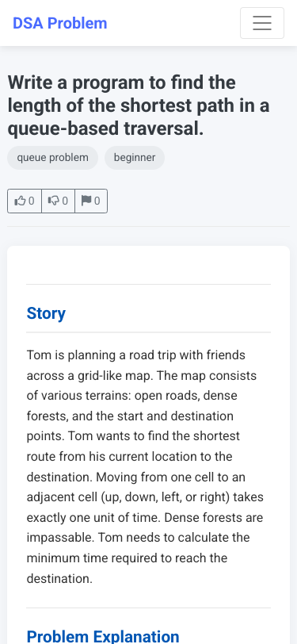Click the dislike count number
This screenshot has height=644, width=297.
click(65, 201)
